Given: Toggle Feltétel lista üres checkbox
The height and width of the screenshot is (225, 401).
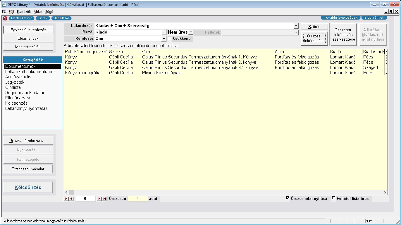Looking at the screenshot, I should click(x=334, y=198).
